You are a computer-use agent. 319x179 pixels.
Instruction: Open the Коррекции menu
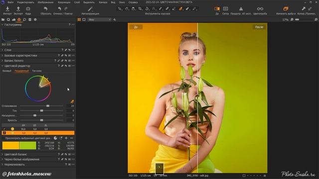[64, 2]
